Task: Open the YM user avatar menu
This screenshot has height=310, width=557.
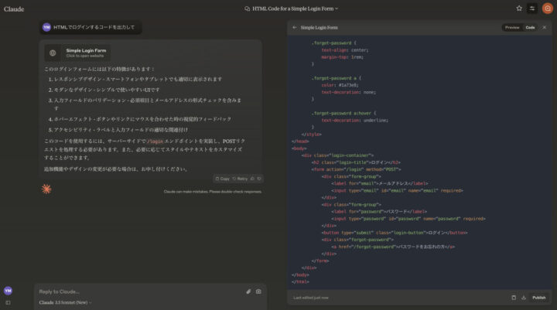Action: tap(8, 291)
